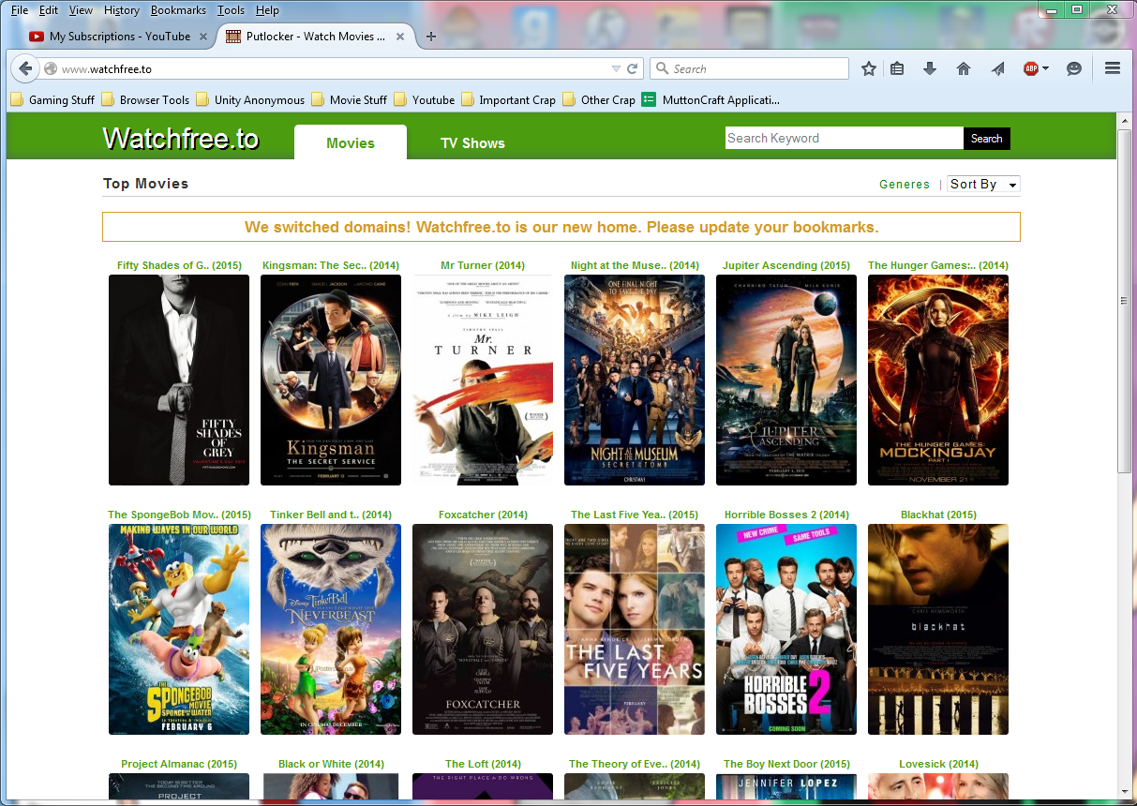The image size is (1137, 806).
Task: Click the Last Five Years poster
Action: pos(635,629)
